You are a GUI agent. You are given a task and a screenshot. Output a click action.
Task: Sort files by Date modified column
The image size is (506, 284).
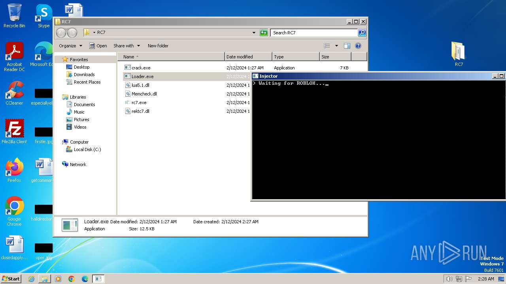(x=248, y=57)
